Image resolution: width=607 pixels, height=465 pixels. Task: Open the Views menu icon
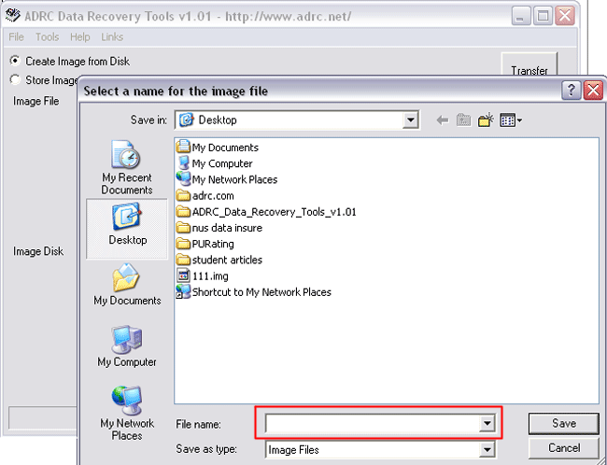tap(511, 120)
